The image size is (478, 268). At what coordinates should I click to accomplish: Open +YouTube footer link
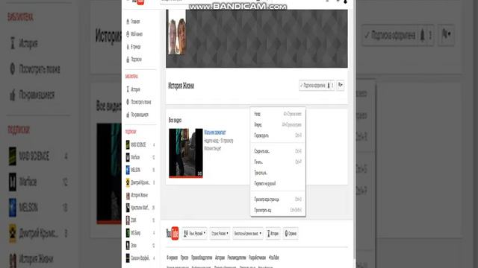pos(273,258)
